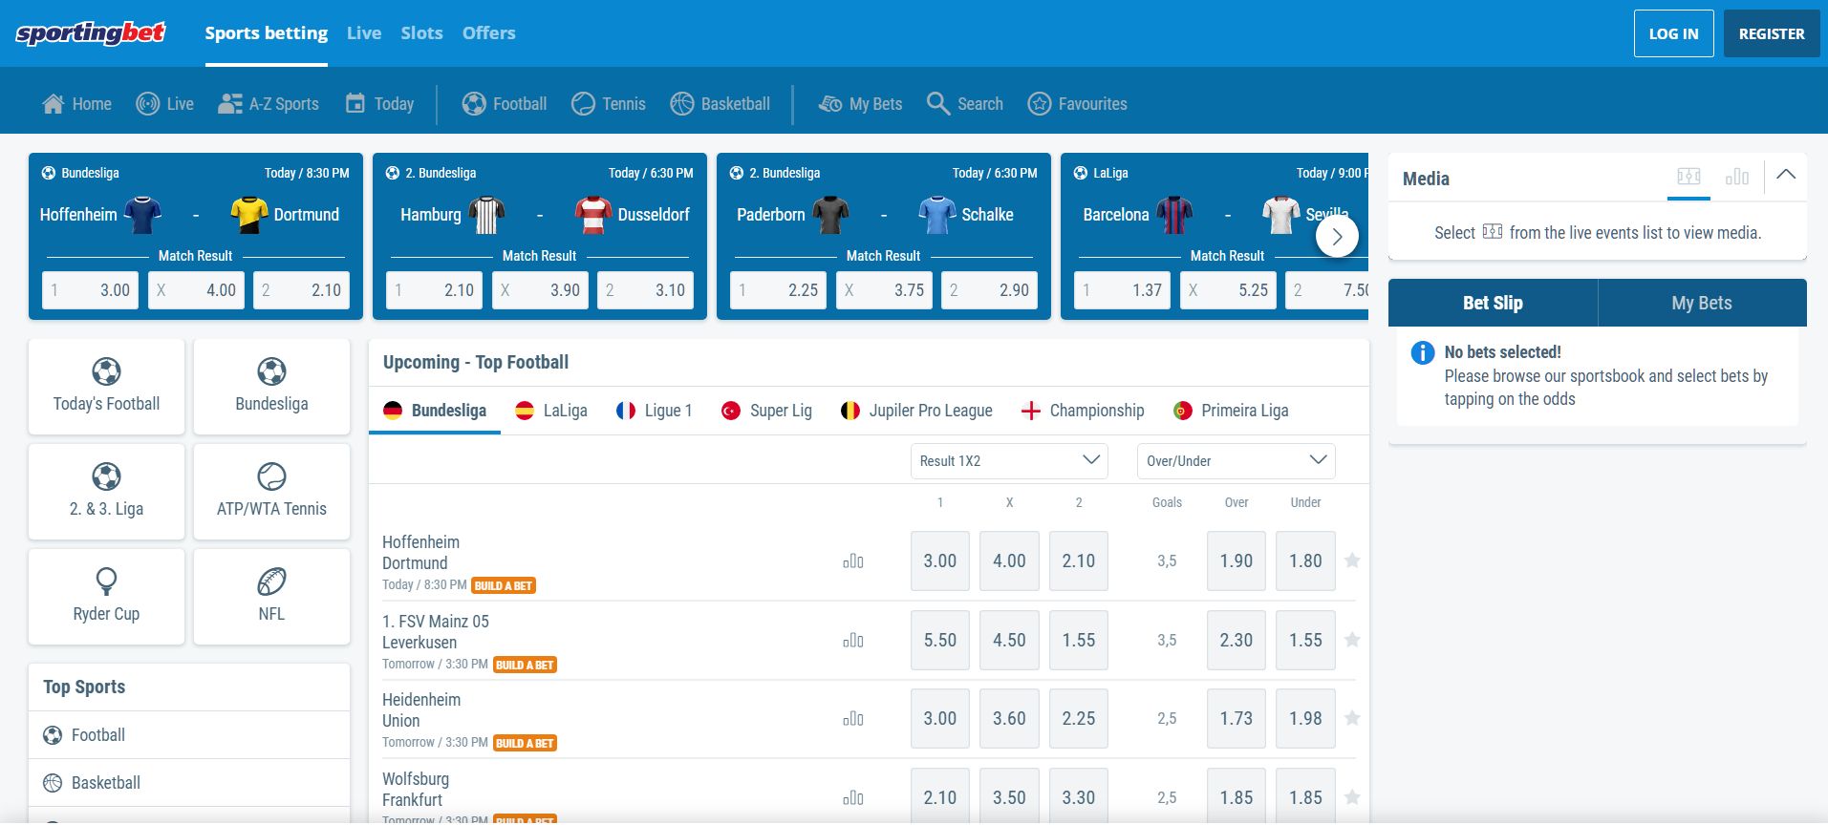The width and height of the screenshot is (1828, 825).
Task: Switch to Championship tab
Action: (x=1083, y=411)
